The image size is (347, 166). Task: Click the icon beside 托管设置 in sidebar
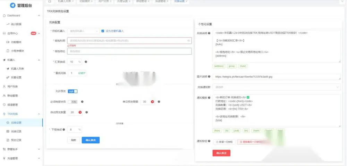coord(8,77)
